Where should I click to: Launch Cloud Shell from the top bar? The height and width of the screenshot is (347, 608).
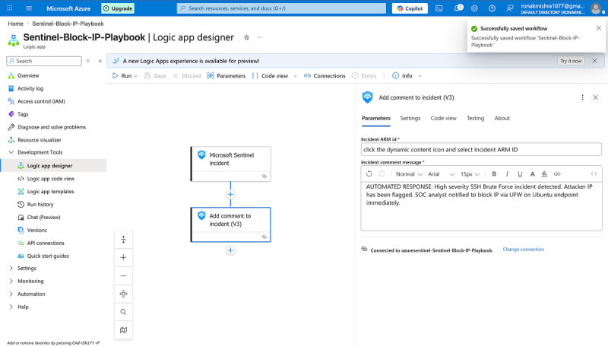coord(439,8)
